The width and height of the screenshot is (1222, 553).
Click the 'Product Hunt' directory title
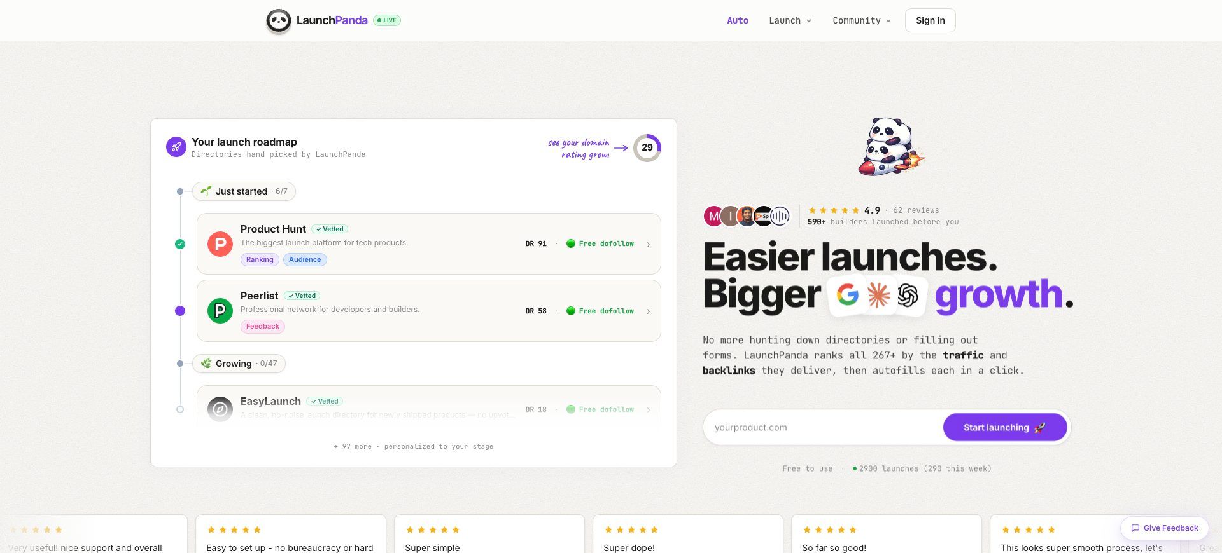(273, 229)
